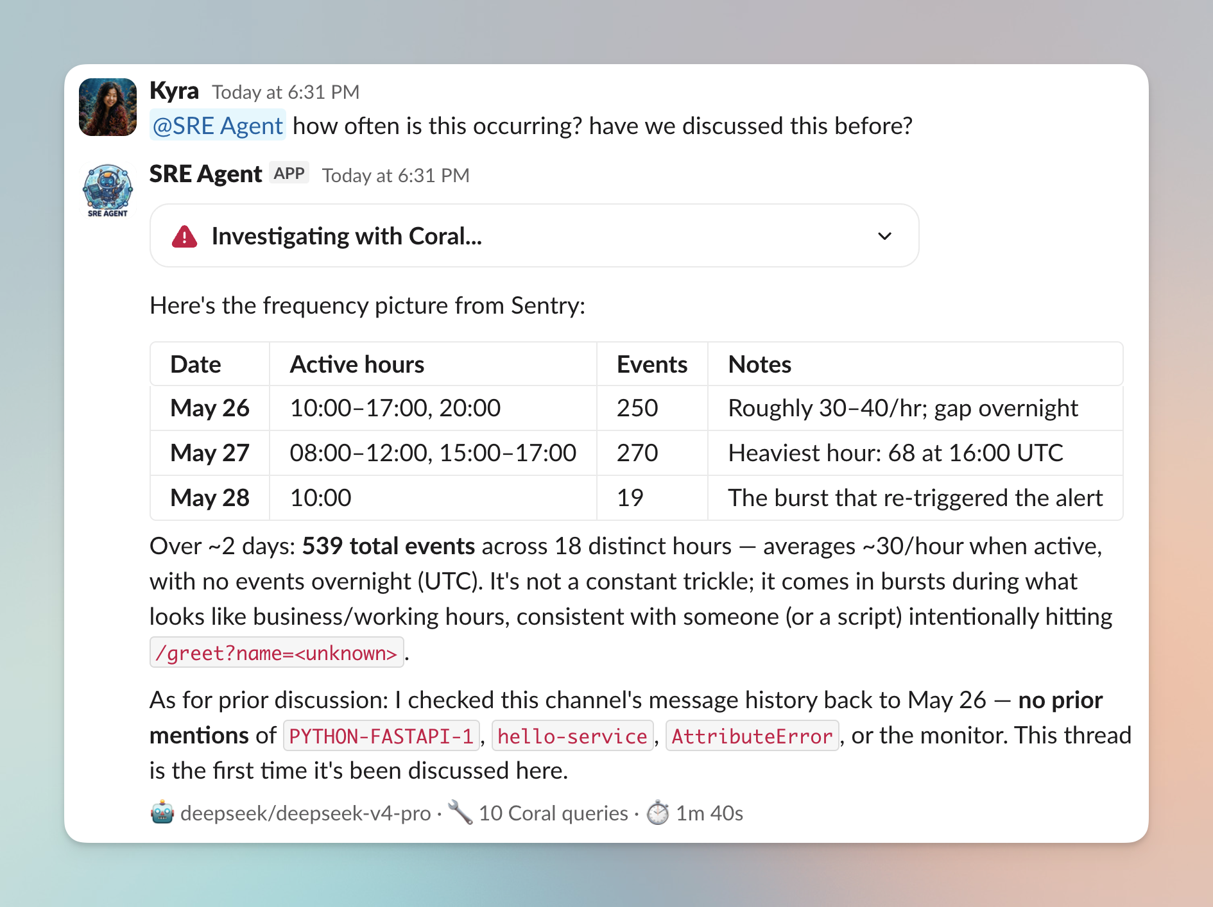This screenshot has width=1213, height=907.
Task: Click the events value '250'
Action: [637, 408]
